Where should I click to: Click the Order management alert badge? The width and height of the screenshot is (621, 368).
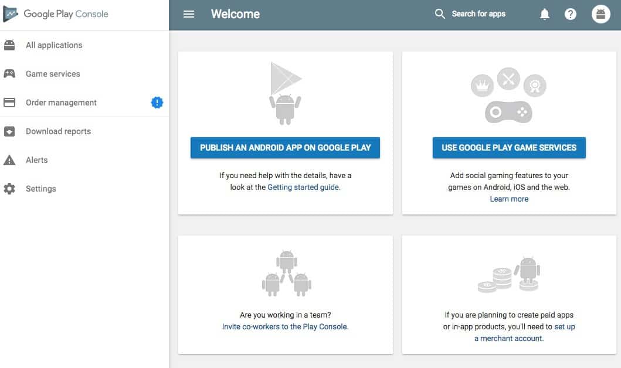157,103
